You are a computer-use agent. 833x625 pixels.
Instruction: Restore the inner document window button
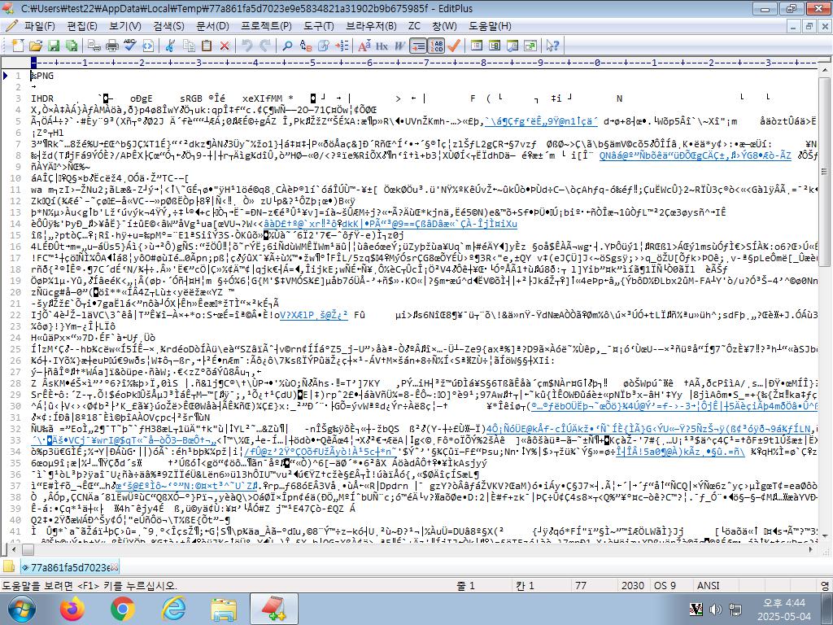pyautogui.click(x=809, y=26)
